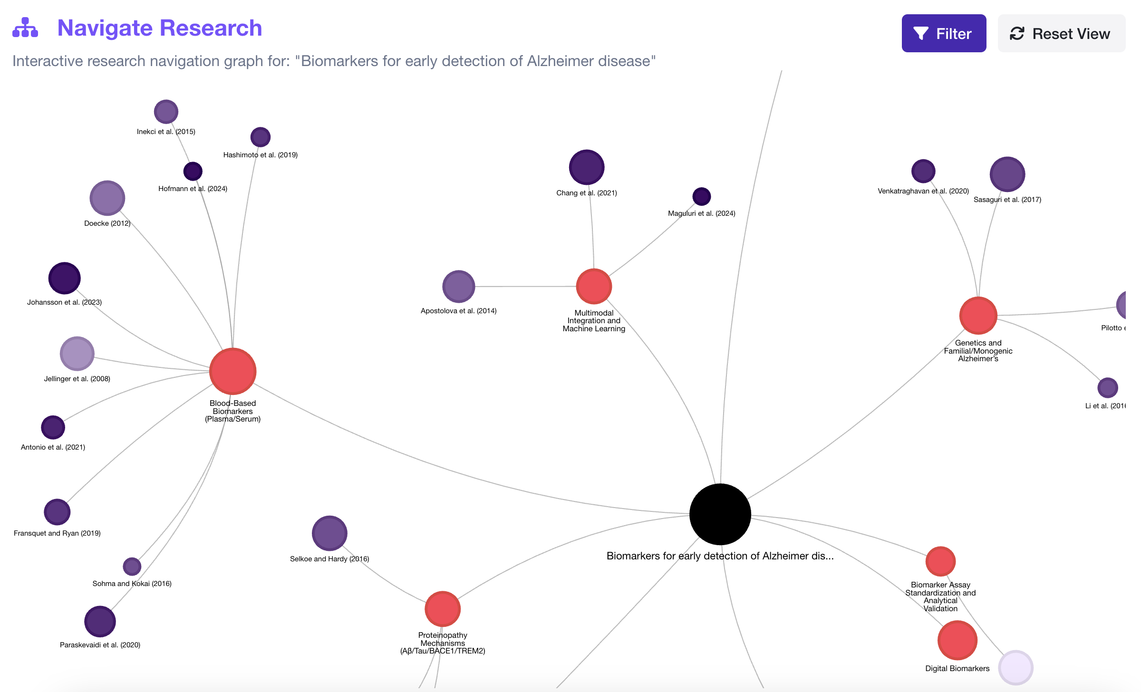Select the Digital Biomarkers red node
Screen dimensions: 1141x692
tap(957, 640)
